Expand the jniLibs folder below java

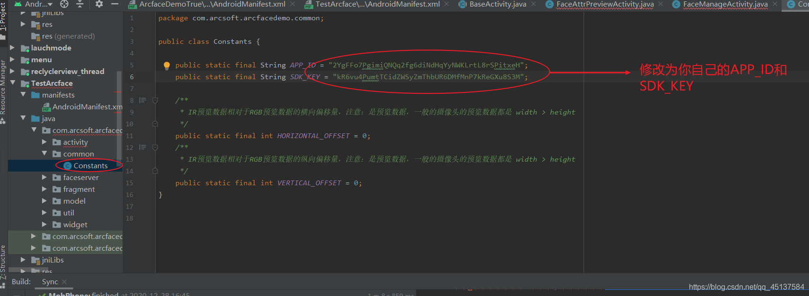[x=23, y=260]
